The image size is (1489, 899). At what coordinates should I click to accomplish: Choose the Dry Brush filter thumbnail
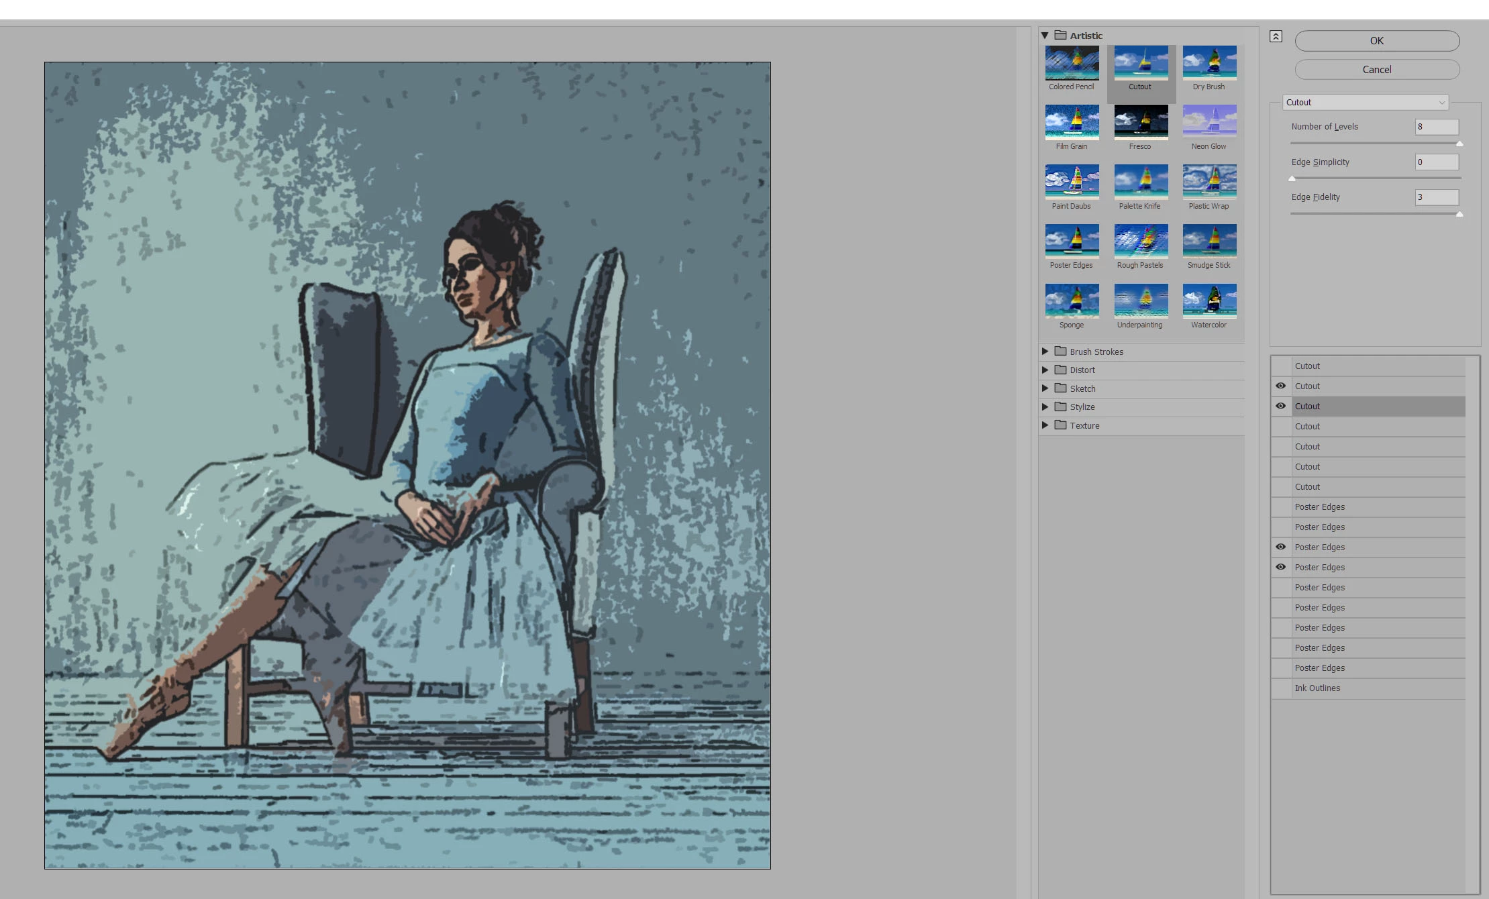pos(1209,63)
